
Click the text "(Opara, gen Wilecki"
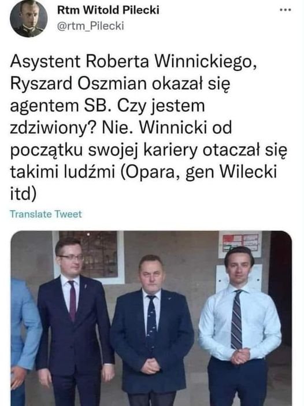[x=199, y=173]
